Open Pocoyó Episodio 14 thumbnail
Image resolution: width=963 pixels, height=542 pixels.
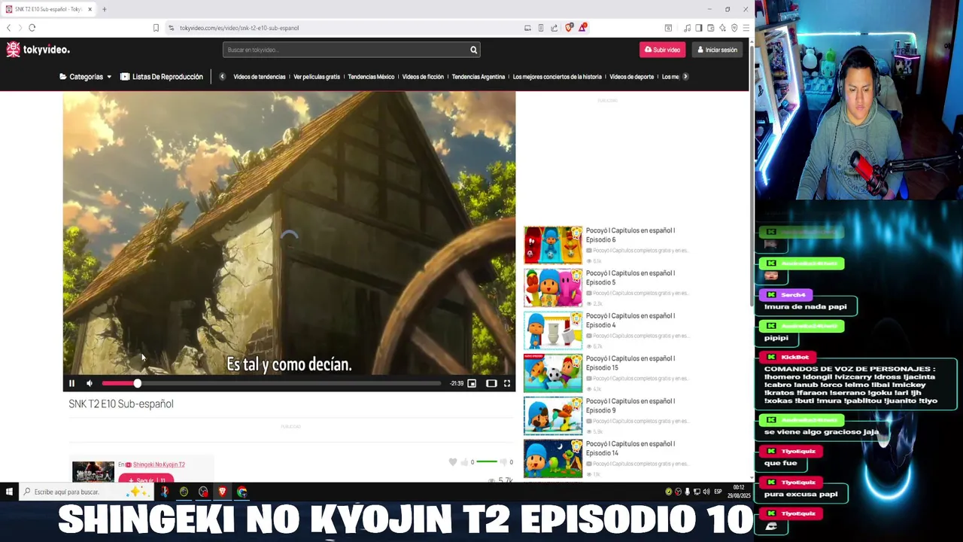tap(553, 458)
